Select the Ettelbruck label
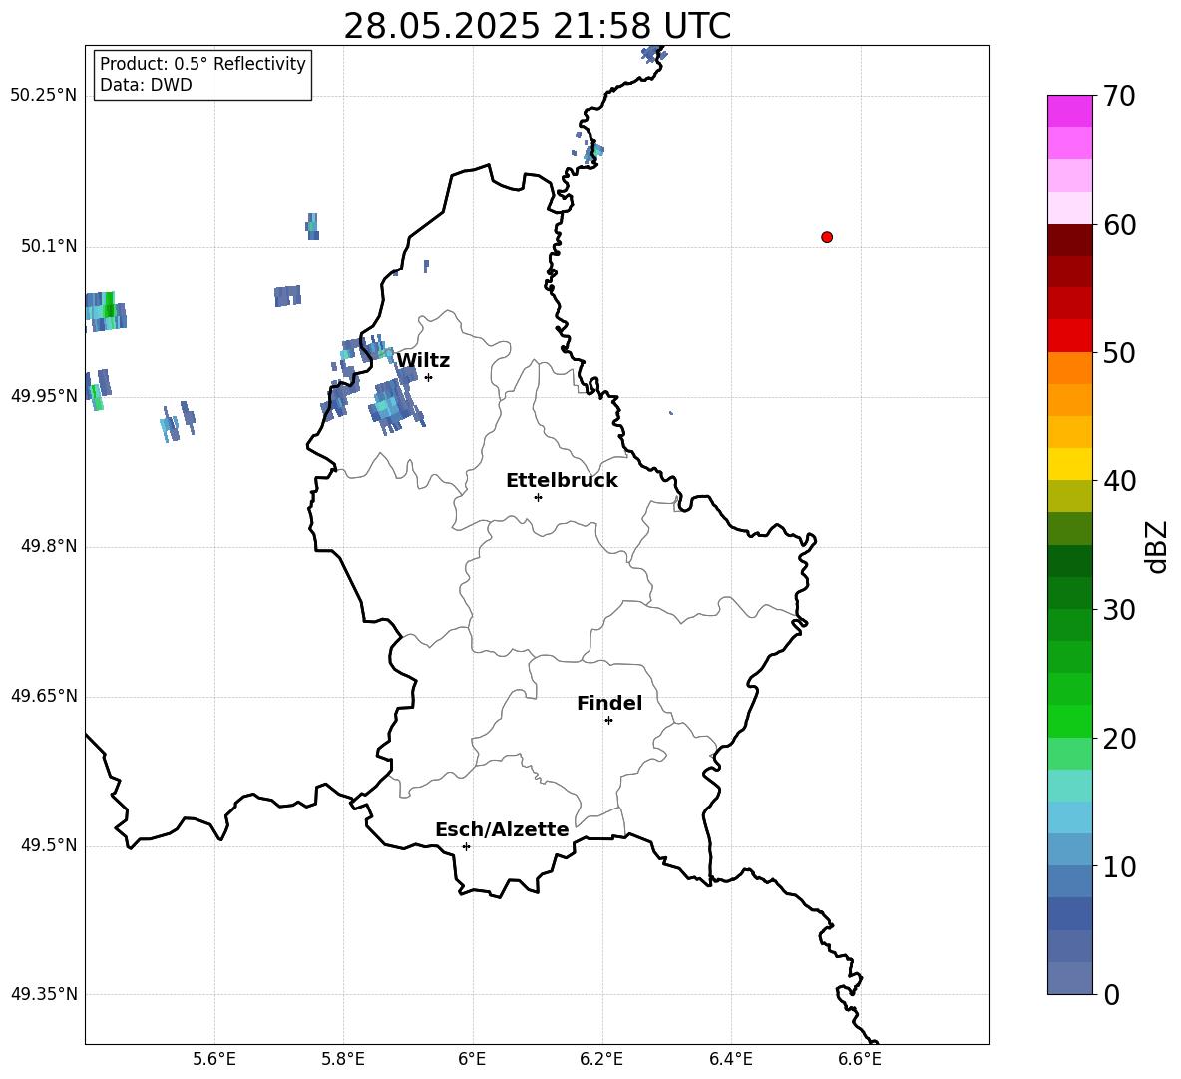The height and width of the screenshot is (1079, 1181). pyautogui.click(x=562, y=481)
